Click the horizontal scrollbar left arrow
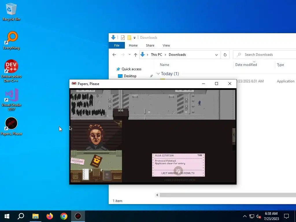 [157, 195]
